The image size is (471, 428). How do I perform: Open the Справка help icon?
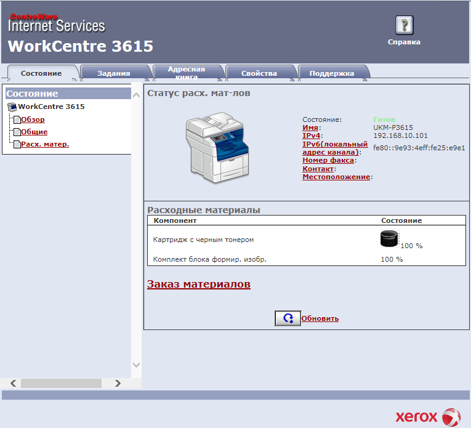(404, 25)
